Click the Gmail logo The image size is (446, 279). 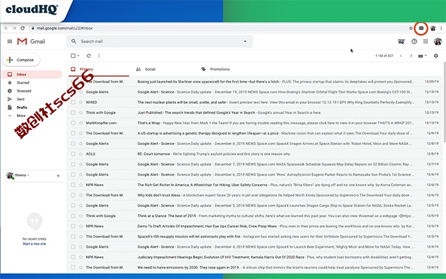[31, 42]
